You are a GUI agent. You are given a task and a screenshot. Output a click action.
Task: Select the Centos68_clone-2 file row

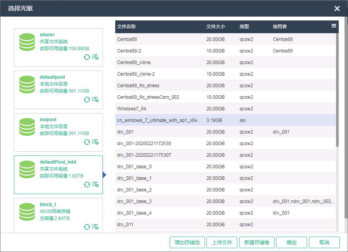point(225,74)
